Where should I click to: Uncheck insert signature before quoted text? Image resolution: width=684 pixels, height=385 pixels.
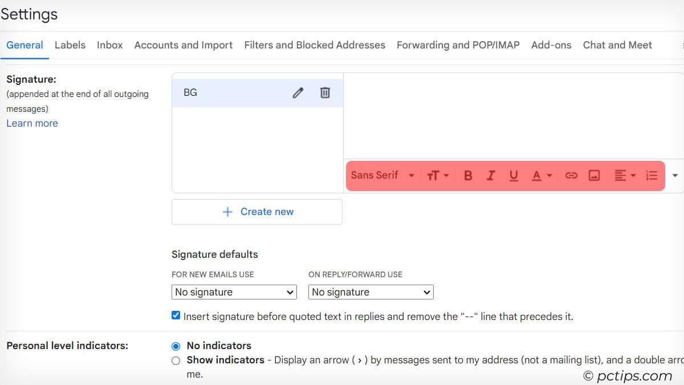[176, 314]
